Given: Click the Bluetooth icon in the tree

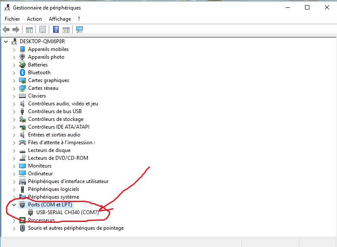Looking at the screenshot, I should click(x=22, y=73).
